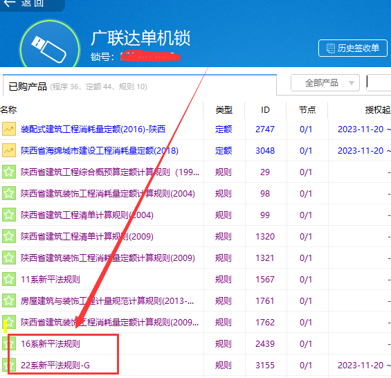Select 陕西省建筑装饰工程消耗量定额计算规则(2009) name with ID 1321

(108, 258)
